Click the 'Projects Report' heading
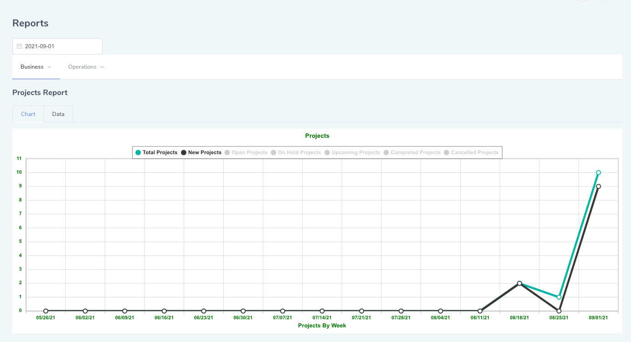 [40, 93]
